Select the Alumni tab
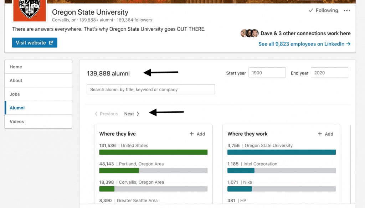Screen dimensions: 365x208 pos(38,108)
